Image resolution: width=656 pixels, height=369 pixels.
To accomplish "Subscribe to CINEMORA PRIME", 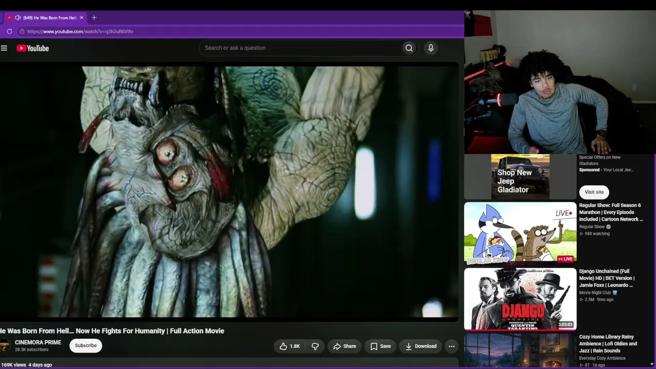I will (86, 345).
